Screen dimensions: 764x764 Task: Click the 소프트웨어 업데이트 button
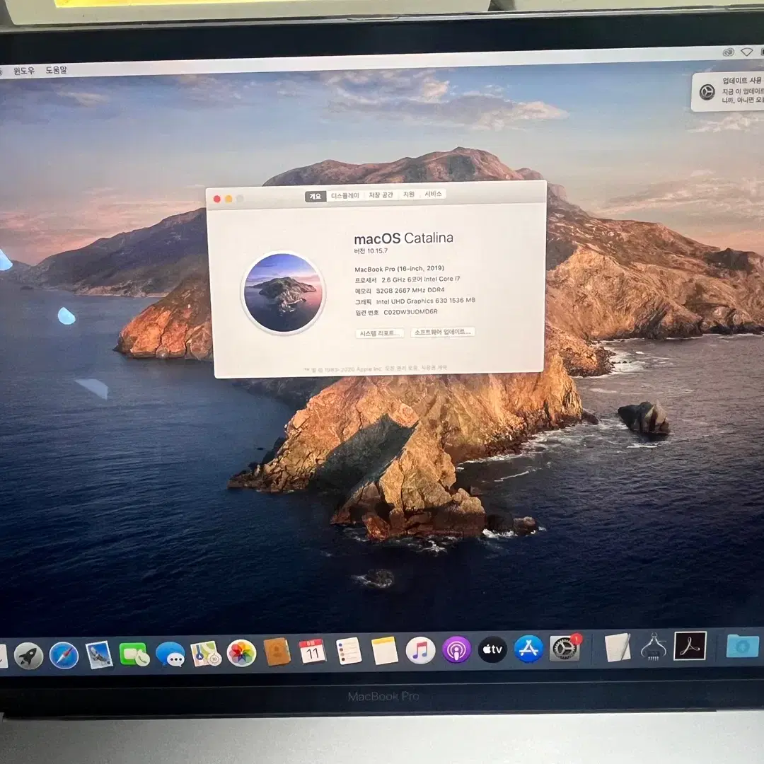442,332
